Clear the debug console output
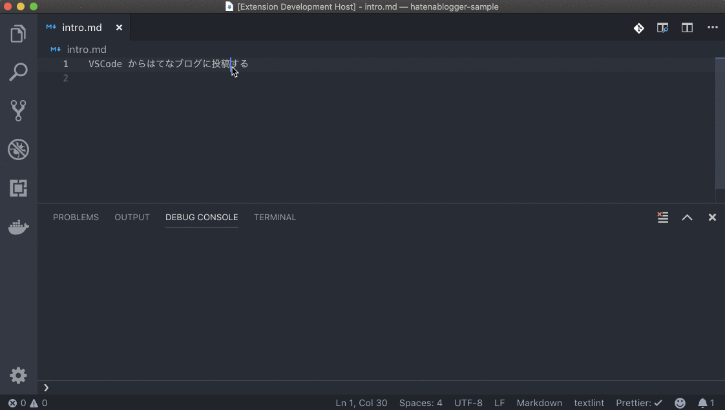 [x=662, y=217]
